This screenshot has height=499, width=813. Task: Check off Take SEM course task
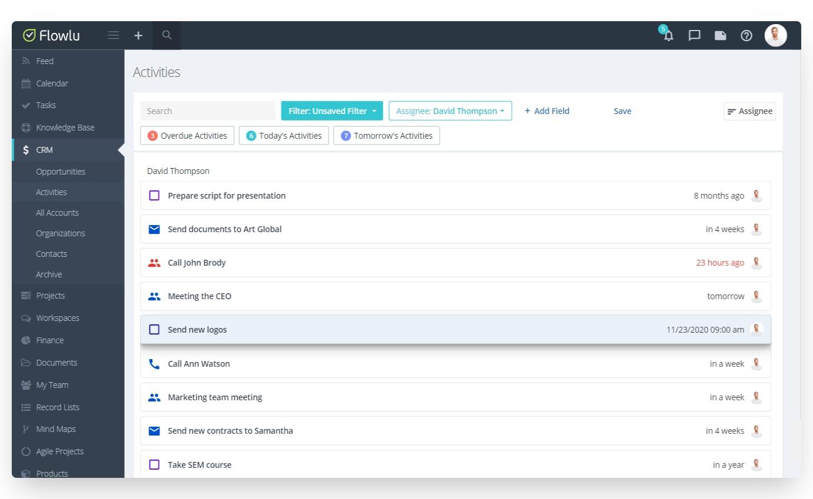pyautogui.click(x=154, y=465)
